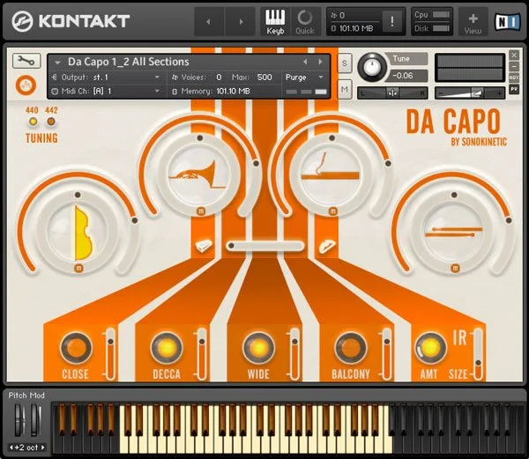Toggle the Keyb on-screen keyboard
Image resolution: width=529 pixels, height=459 pixels.
click(x=275, y=21)
